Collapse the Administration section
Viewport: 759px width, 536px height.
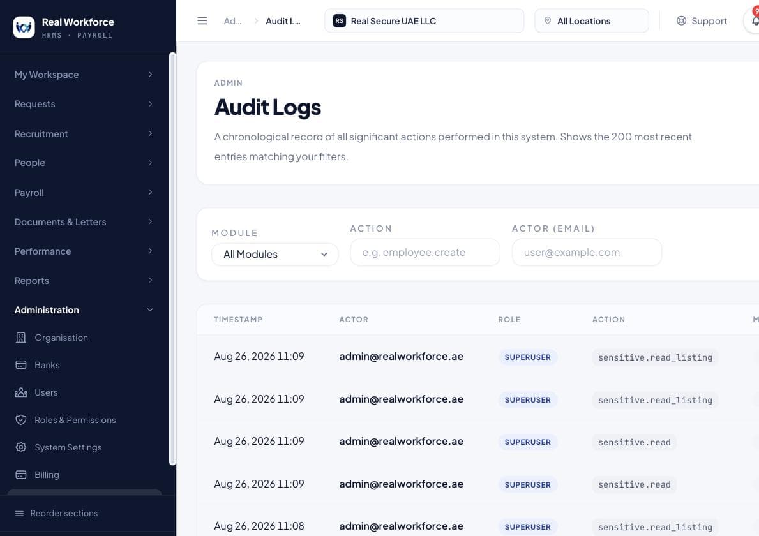(84, 310)
